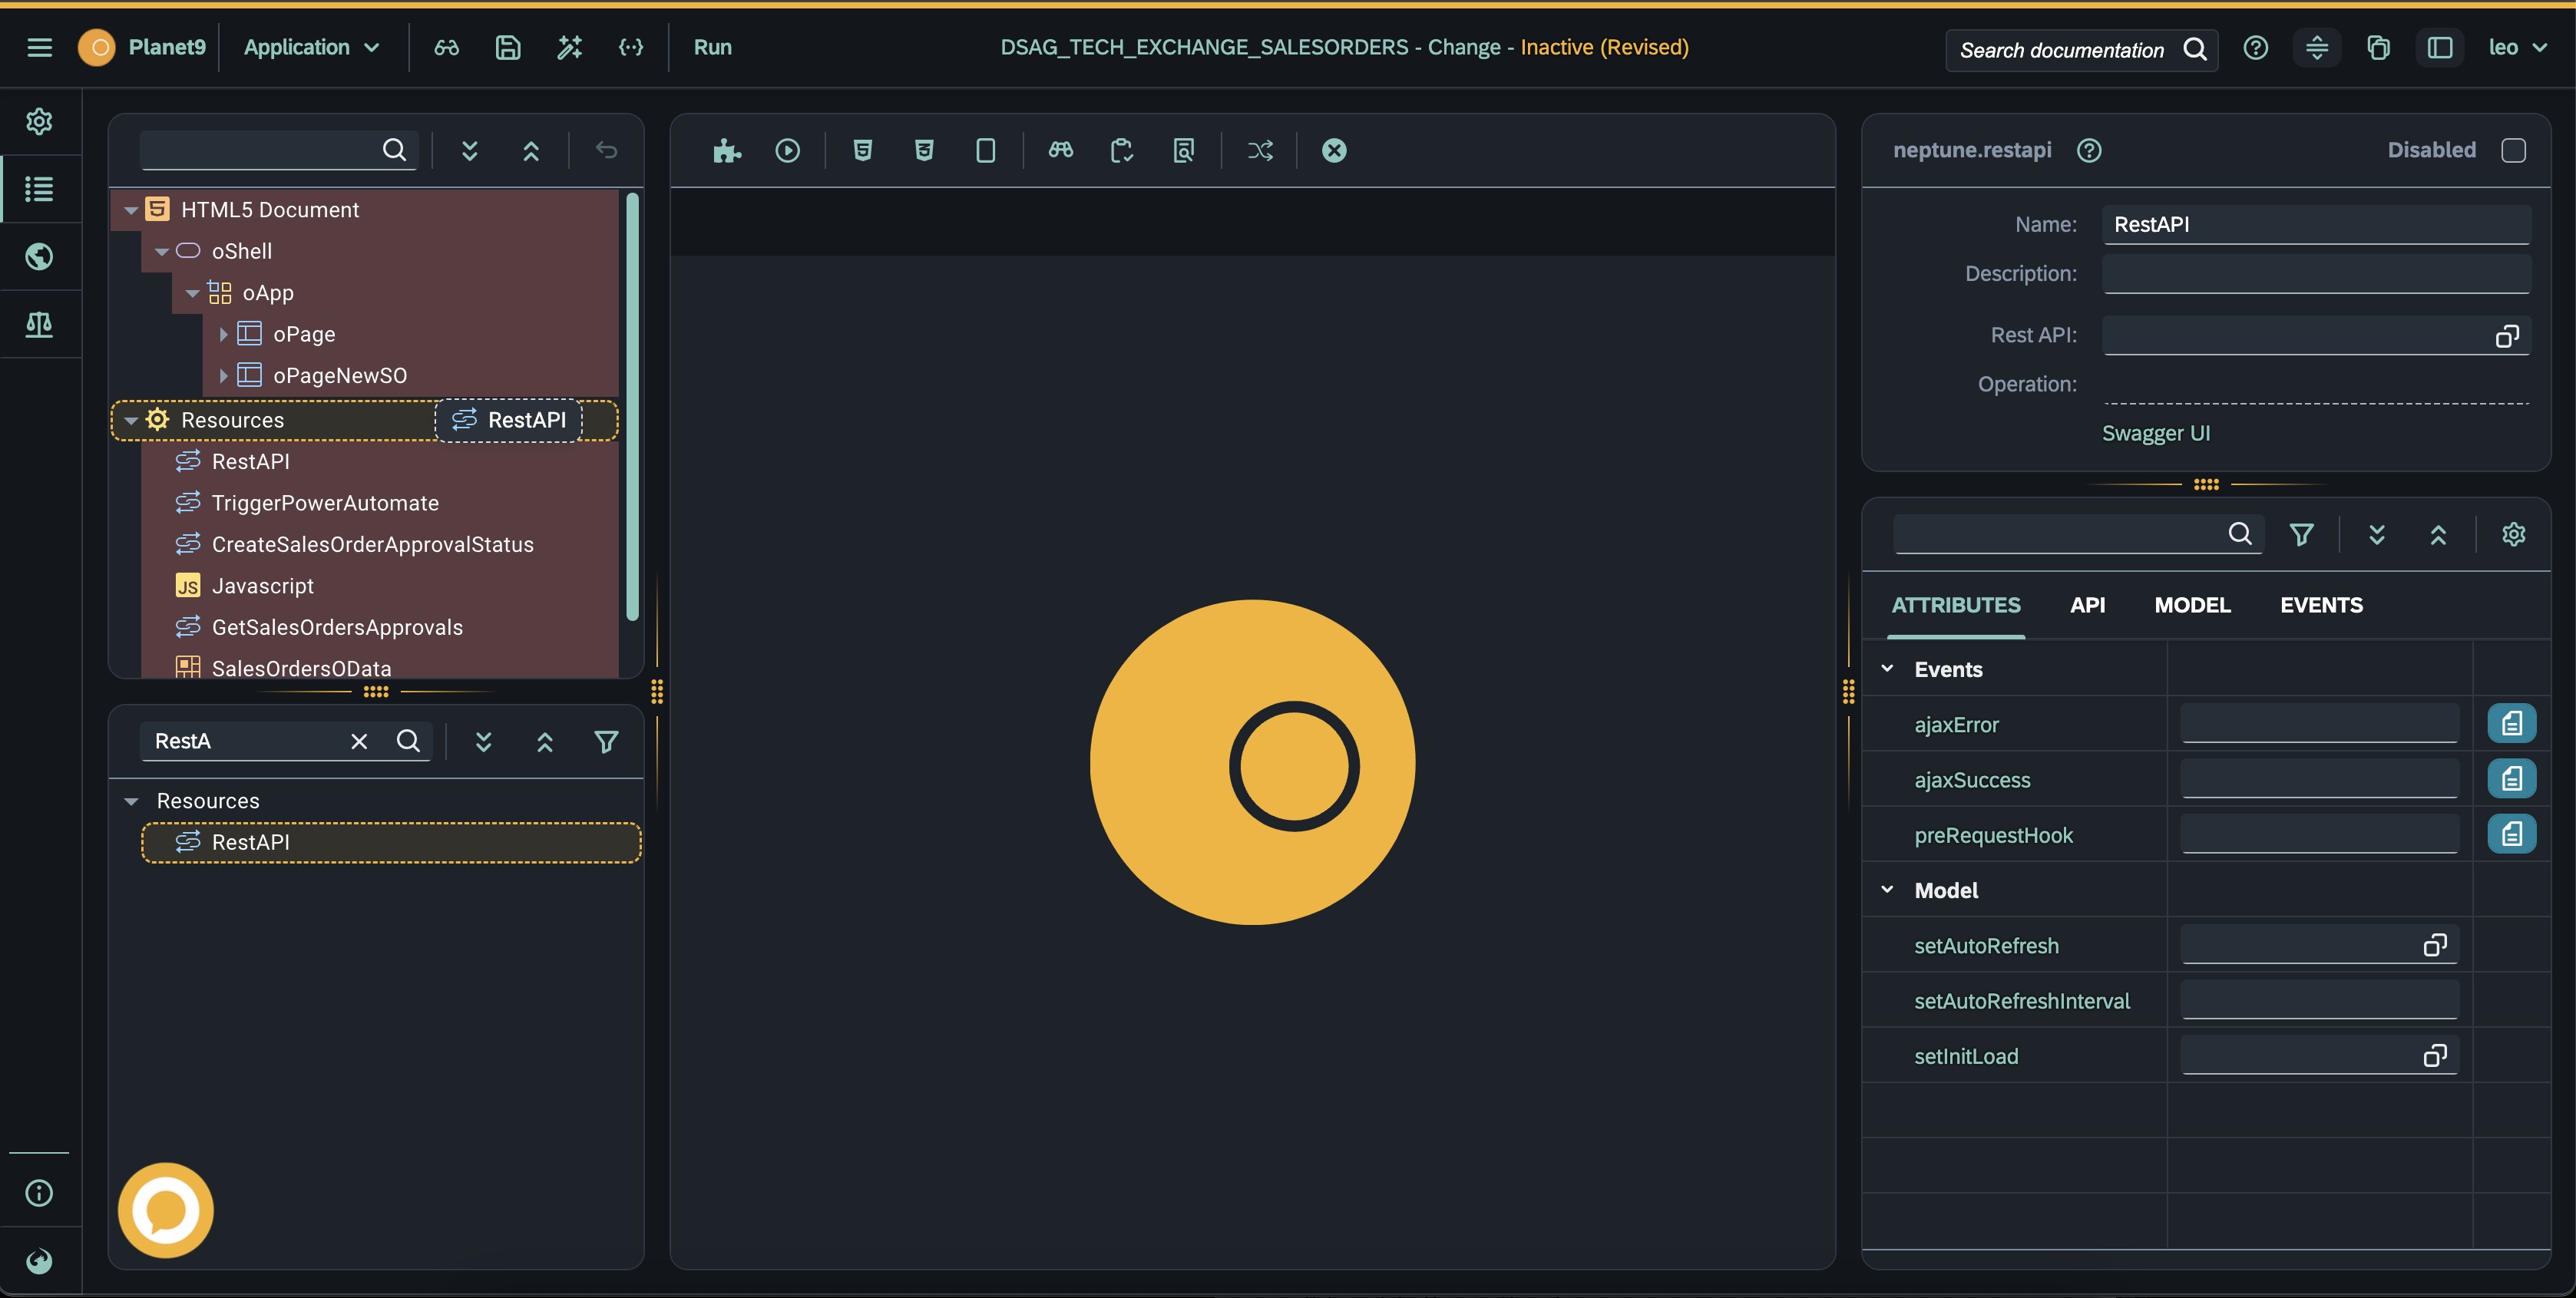
Task: Open the chat bubble assistant button
Action: [x=166, y=1209]
